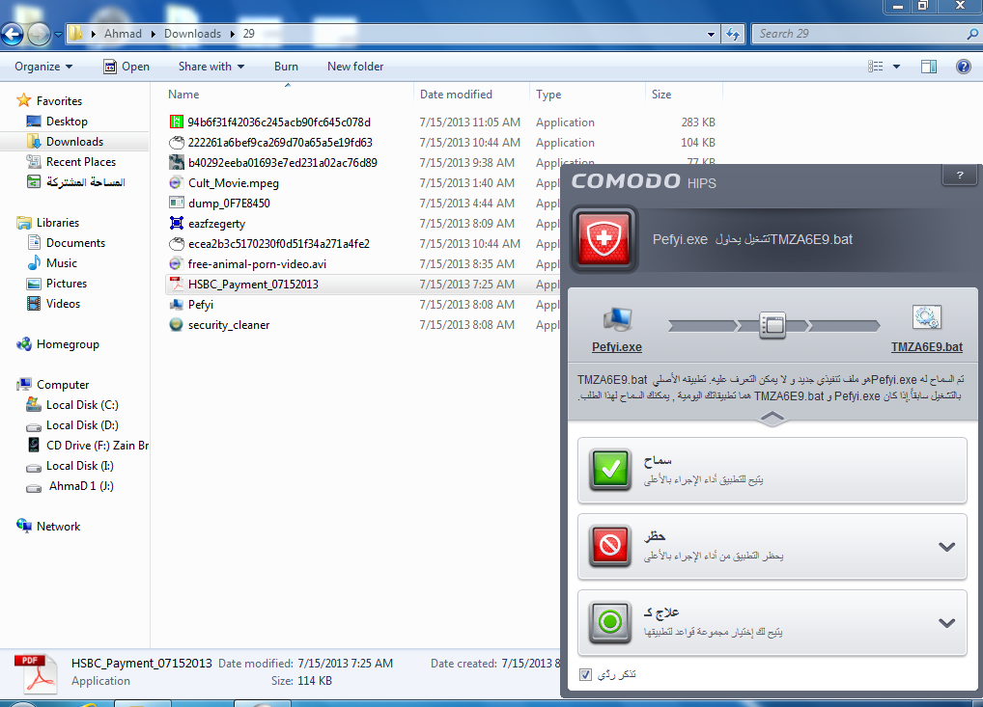Open Documents library in sidebar
This screenshot has width=983, height=707.
tap(75, 243)
